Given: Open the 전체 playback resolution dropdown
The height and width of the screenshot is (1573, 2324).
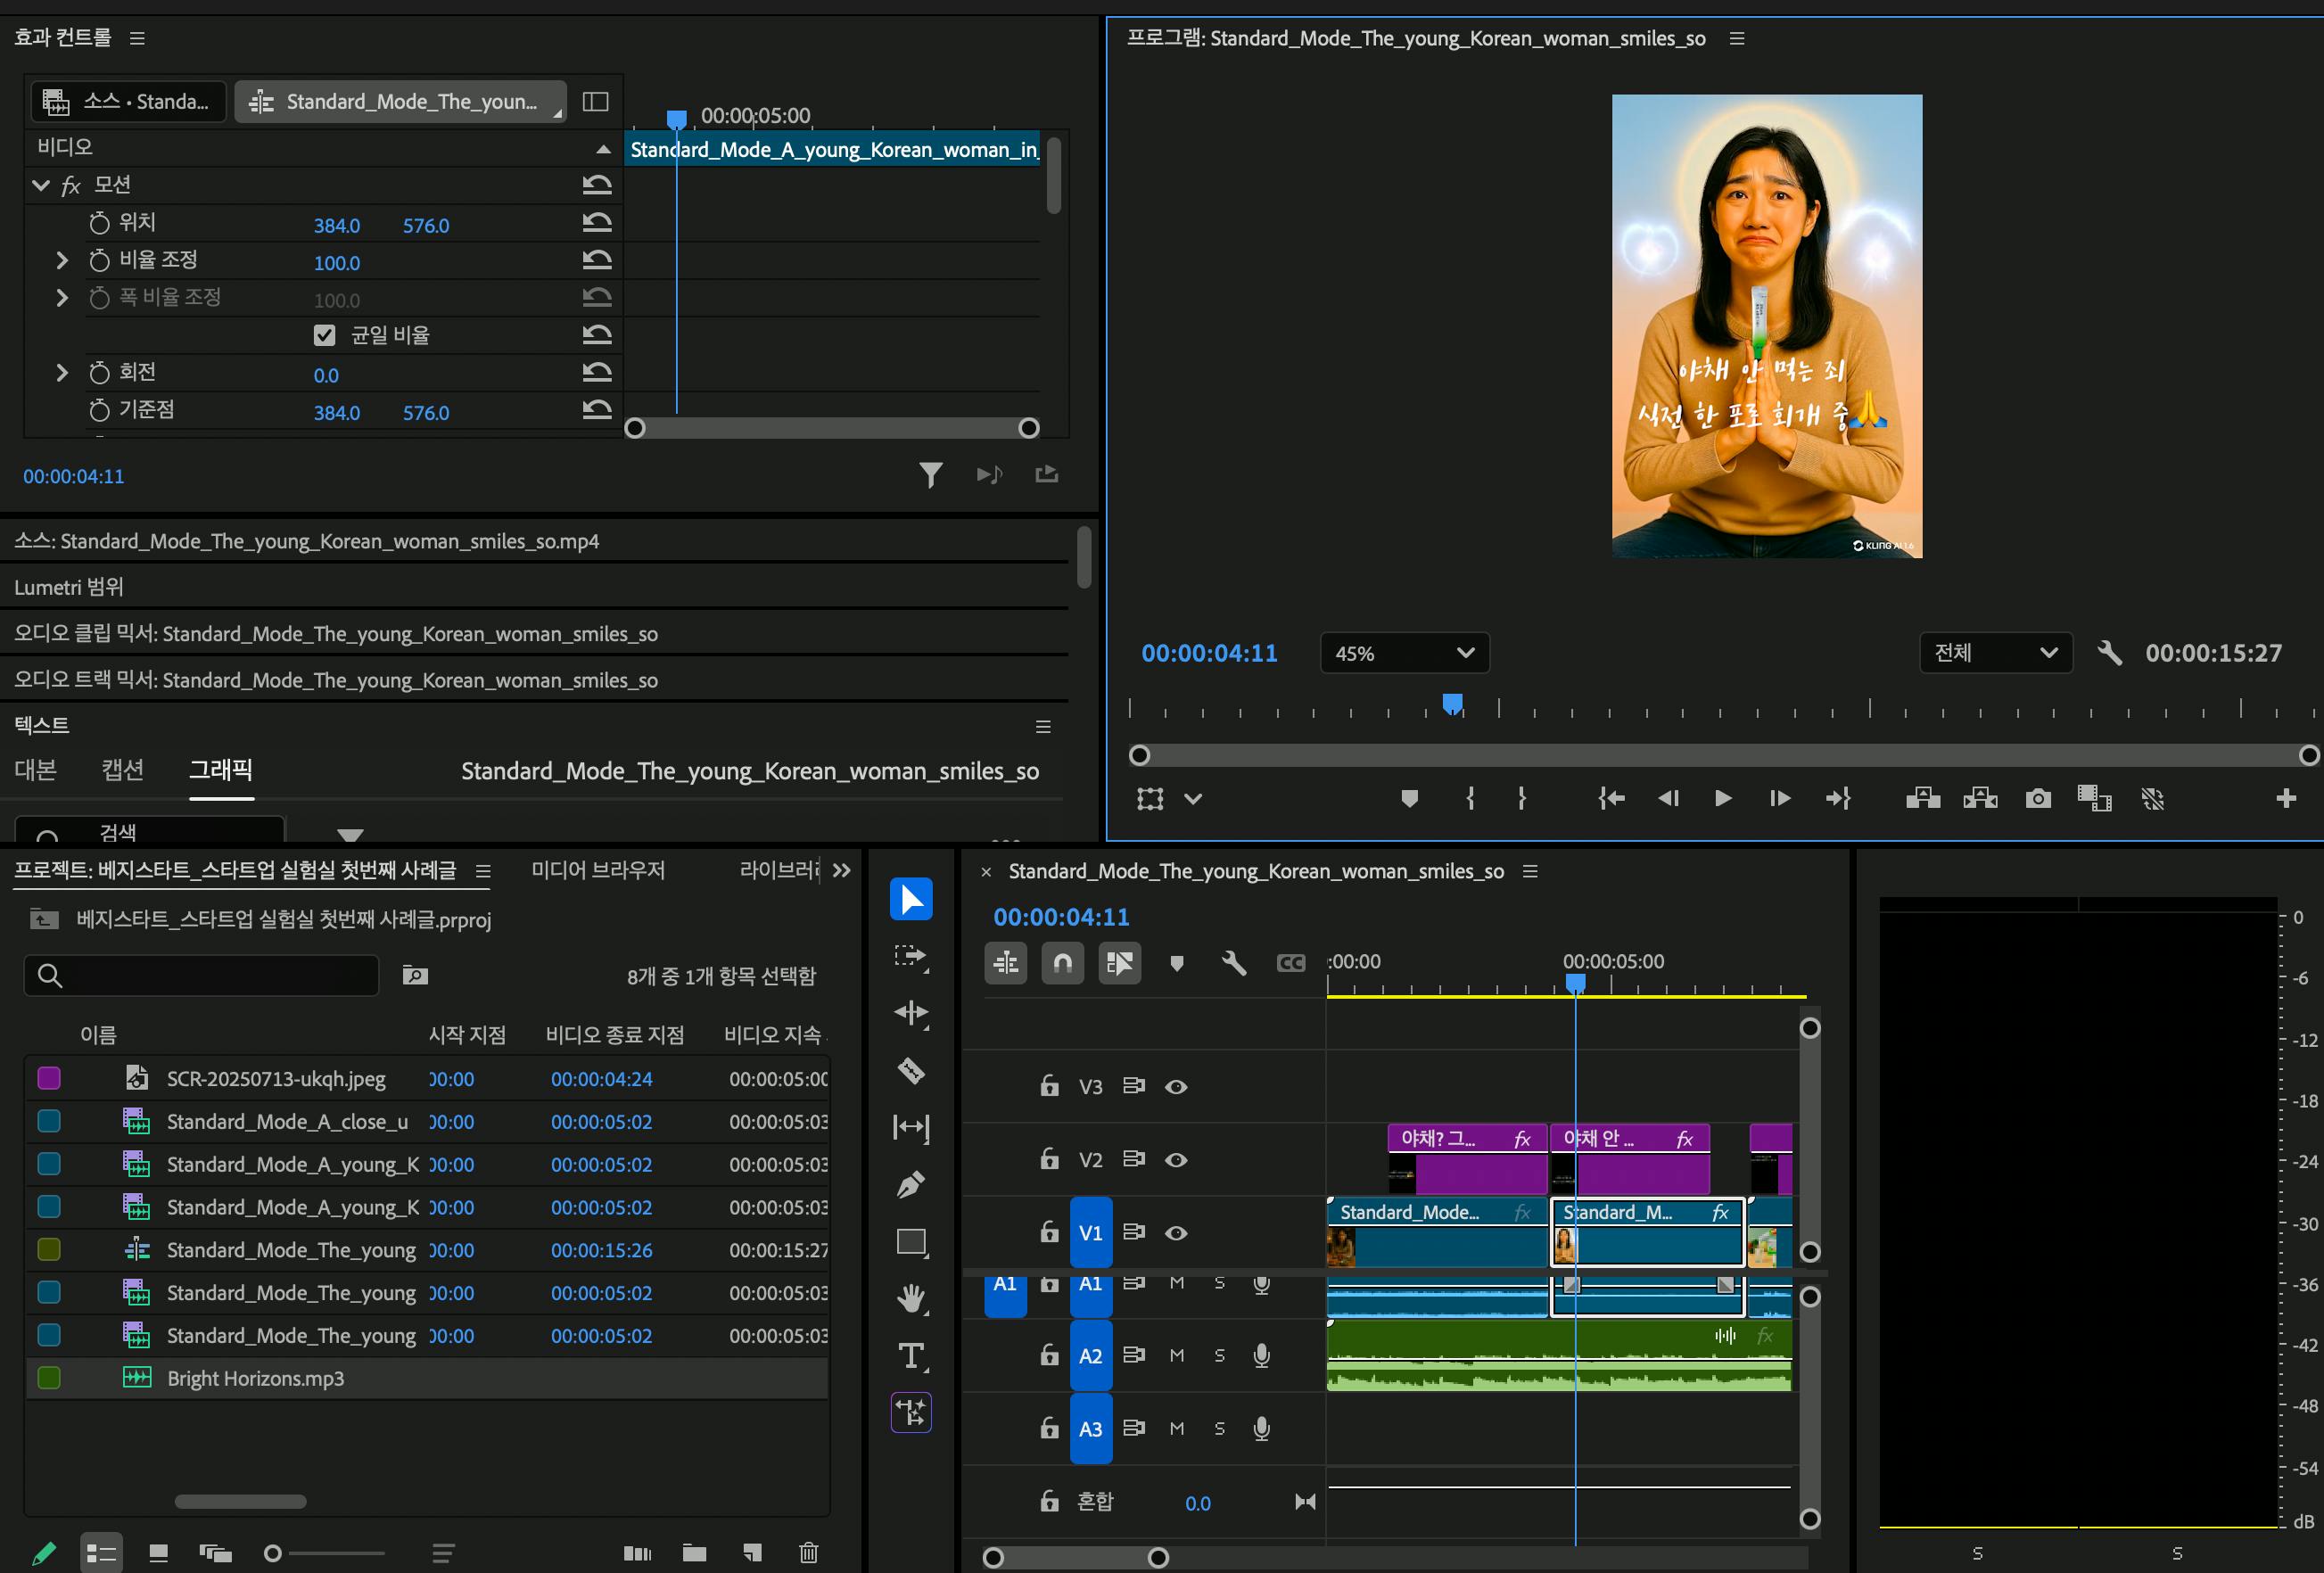Looking at the screenshot, I should click(1995, 653).
